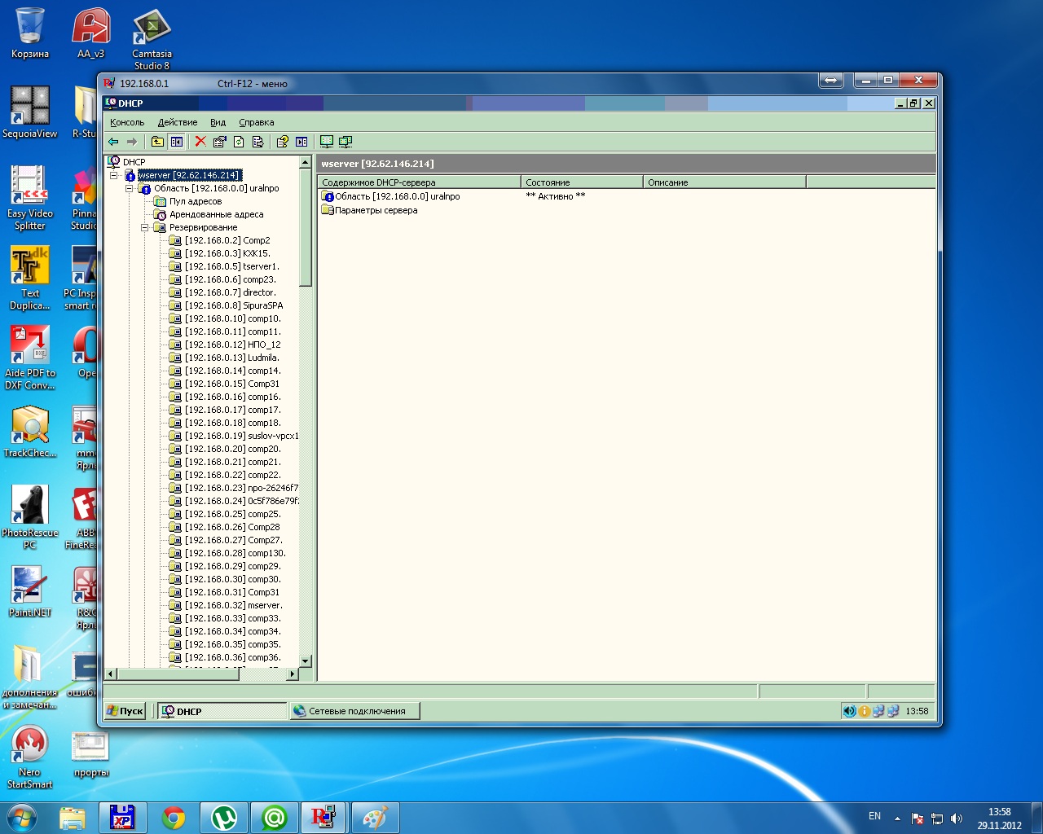Collapse the Область [192.168.0.0] uralnpo node

click(x=129, y=188)
